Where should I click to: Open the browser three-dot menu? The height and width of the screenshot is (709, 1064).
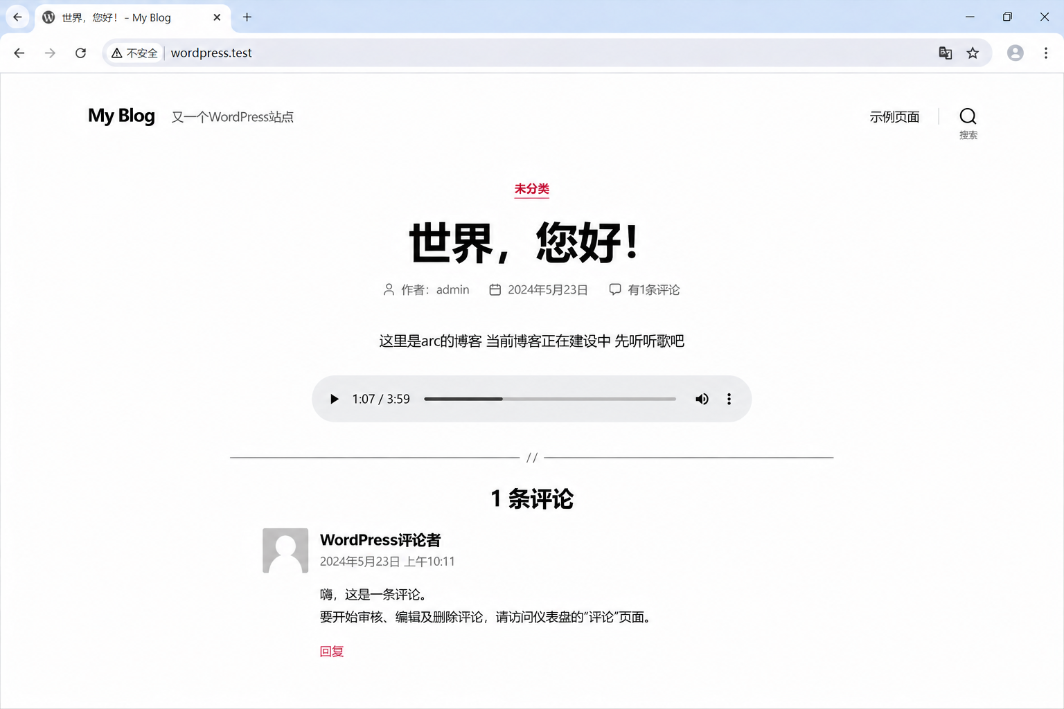1046,53
